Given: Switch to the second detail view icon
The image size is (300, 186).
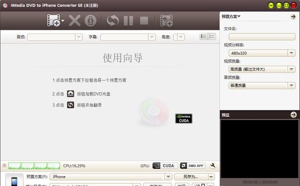Looking at the screenshot, I should [212, 36].
